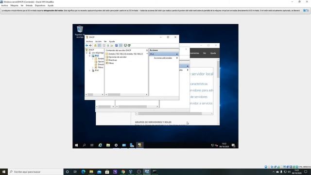Open Google Chrome in host taskbar

123,172
